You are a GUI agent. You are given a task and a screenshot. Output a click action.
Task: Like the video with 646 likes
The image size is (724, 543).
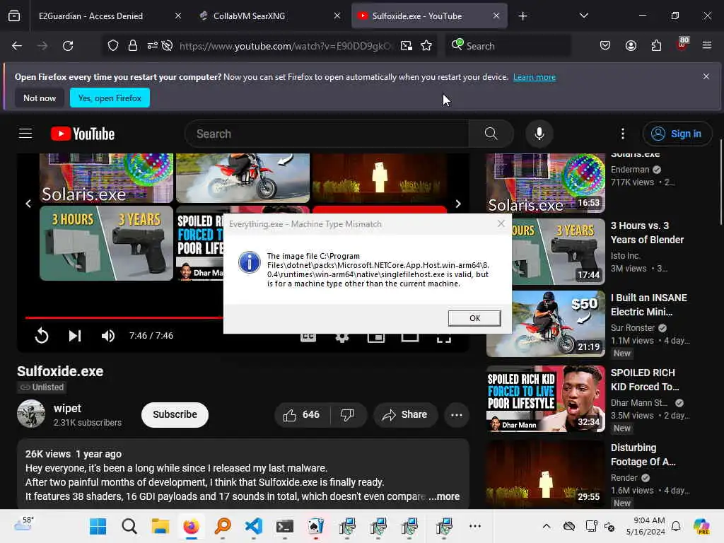pyautogui.click(x=303, y=414)
